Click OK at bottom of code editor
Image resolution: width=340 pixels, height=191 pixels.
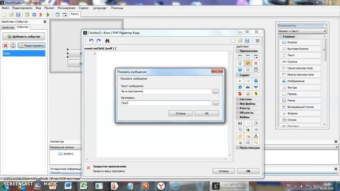pyautogui.click(x=248, y=171)
